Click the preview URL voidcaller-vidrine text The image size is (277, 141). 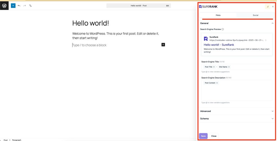pos(237,40)
